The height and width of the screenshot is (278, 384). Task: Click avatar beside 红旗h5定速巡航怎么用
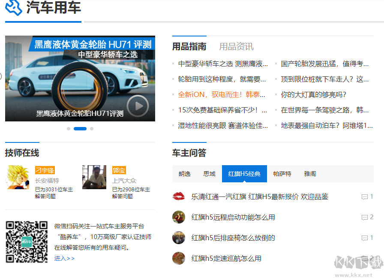pos(178,258)
